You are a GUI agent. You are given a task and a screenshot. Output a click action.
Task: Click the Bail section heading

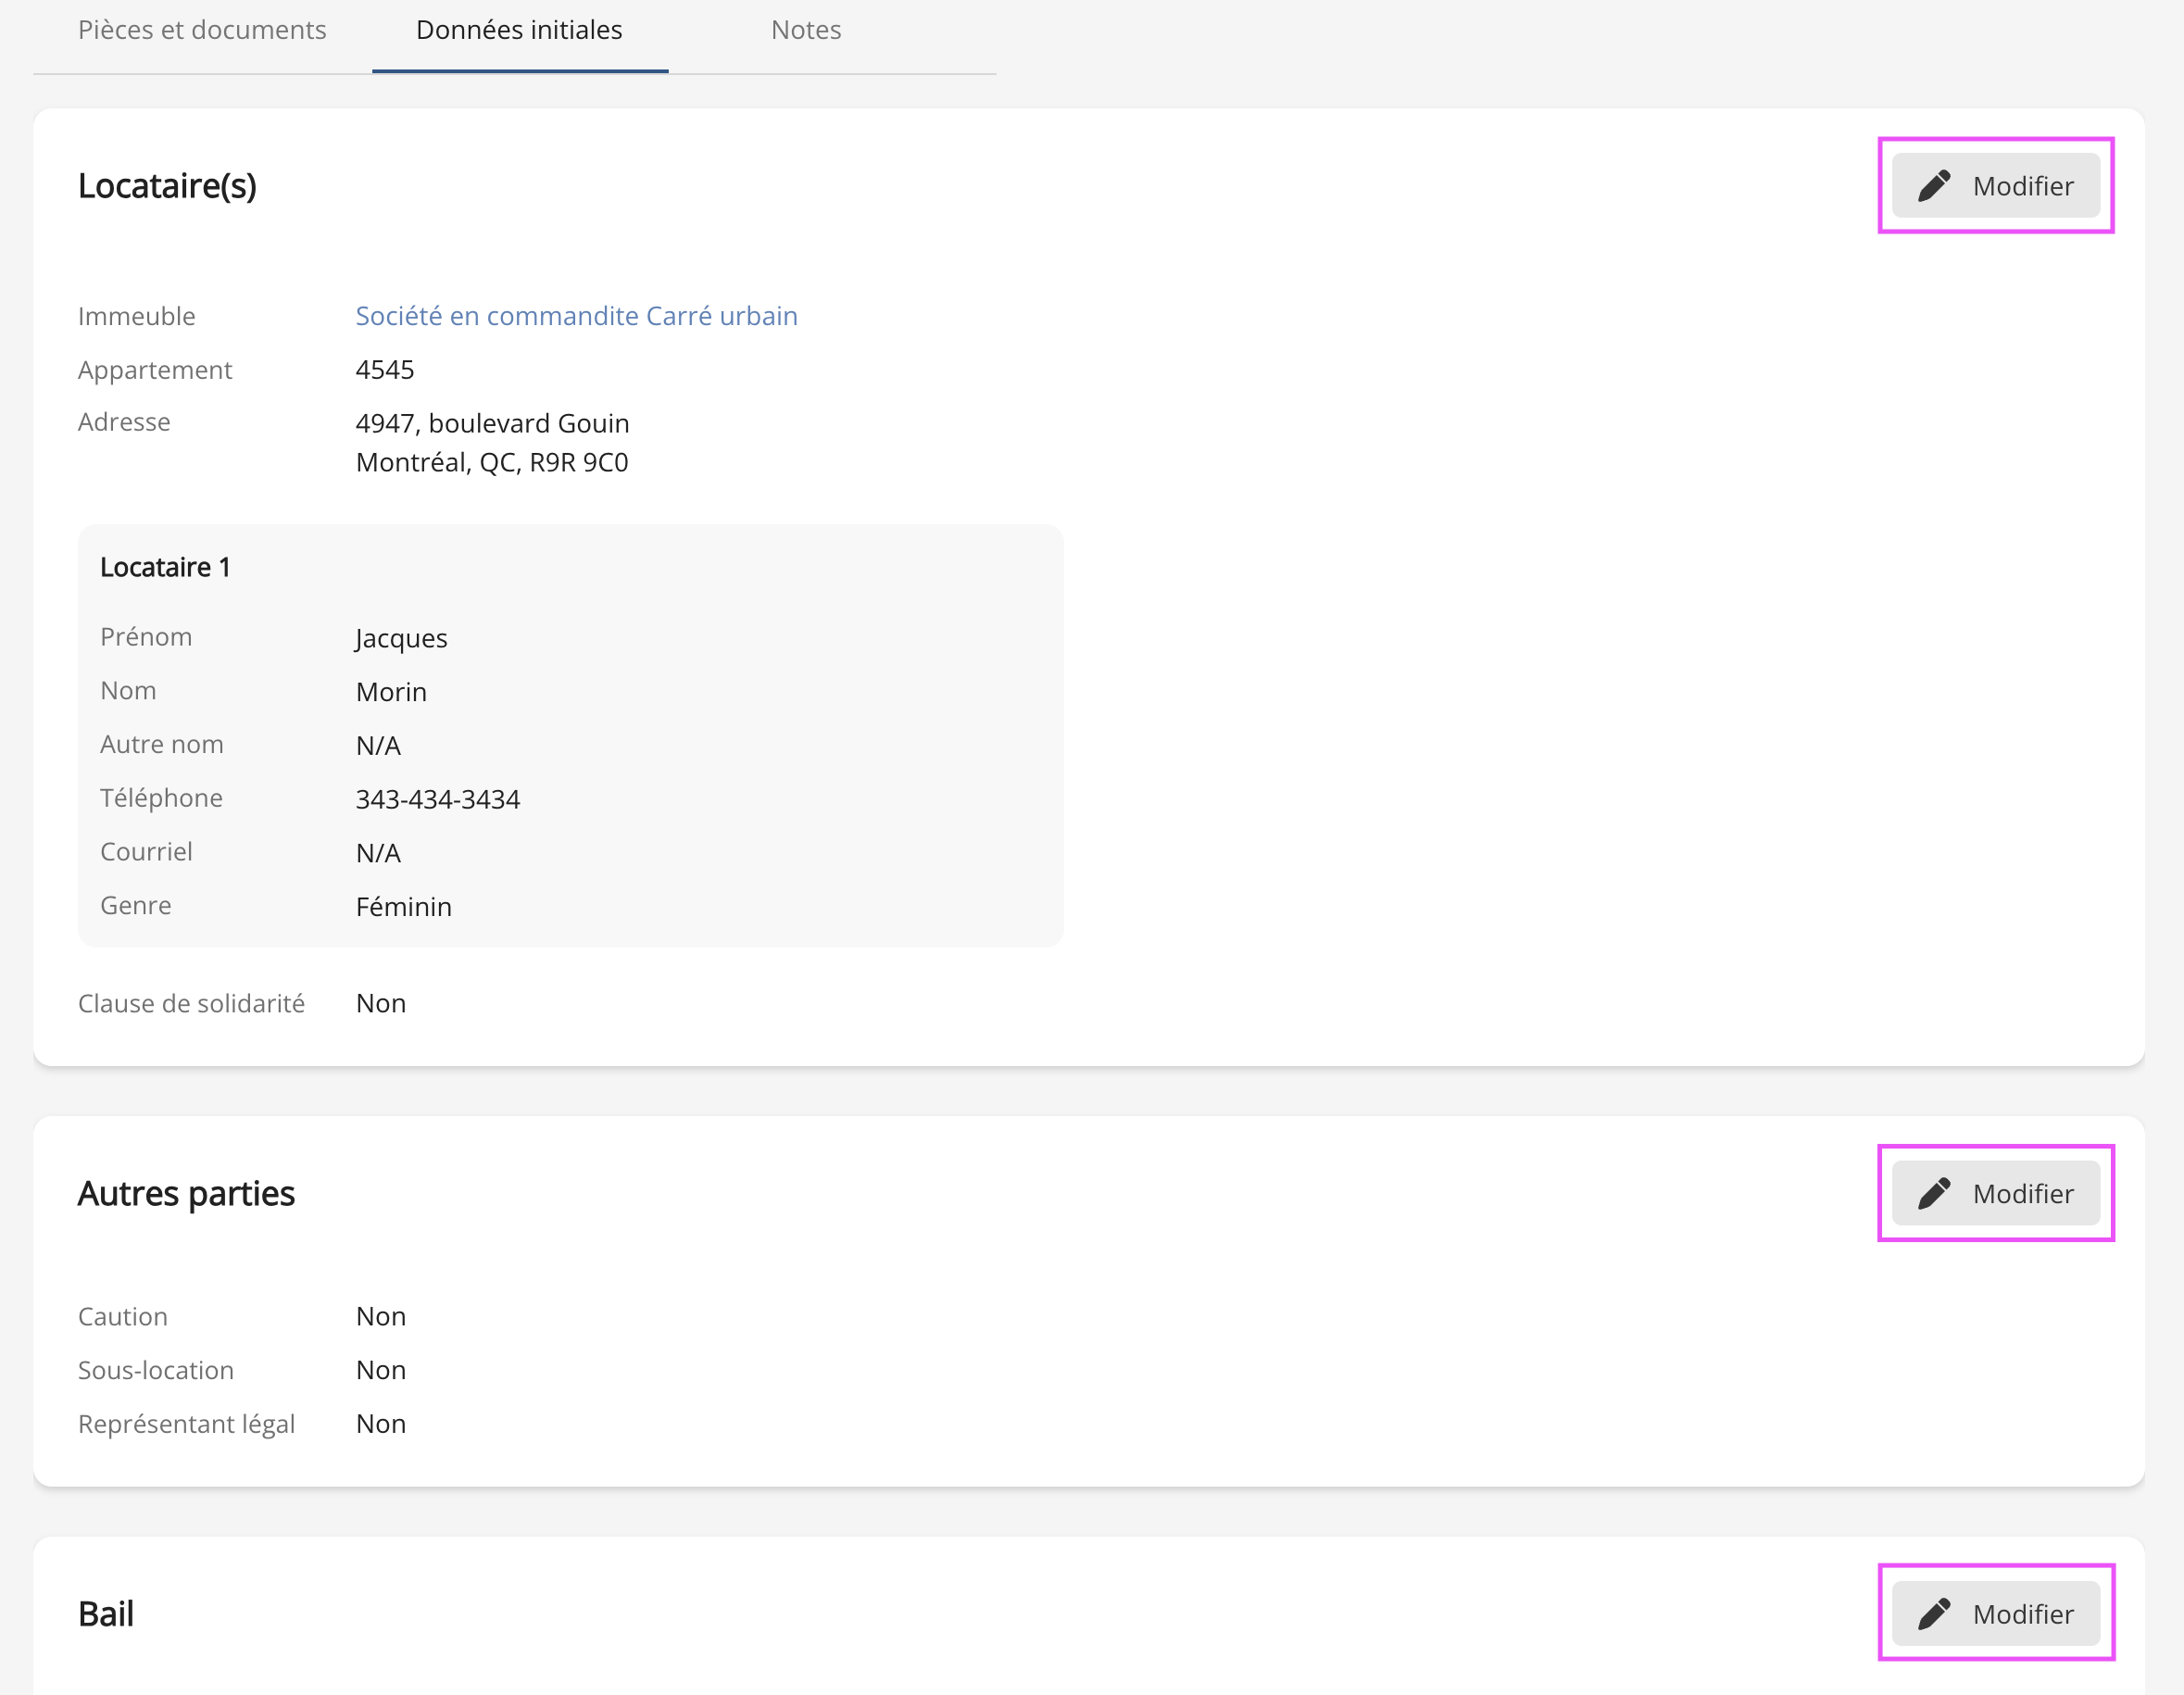point(106,1613)
